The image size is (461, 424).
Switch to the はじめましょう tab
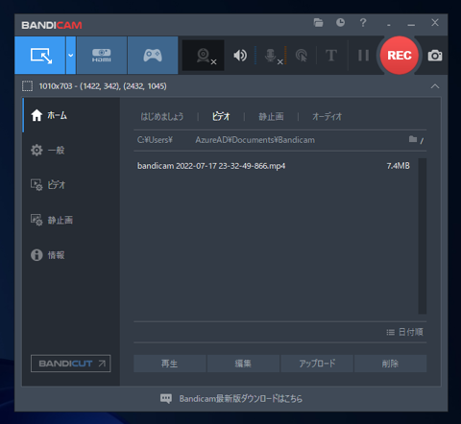pyautogui.click(x=162, y=116)
